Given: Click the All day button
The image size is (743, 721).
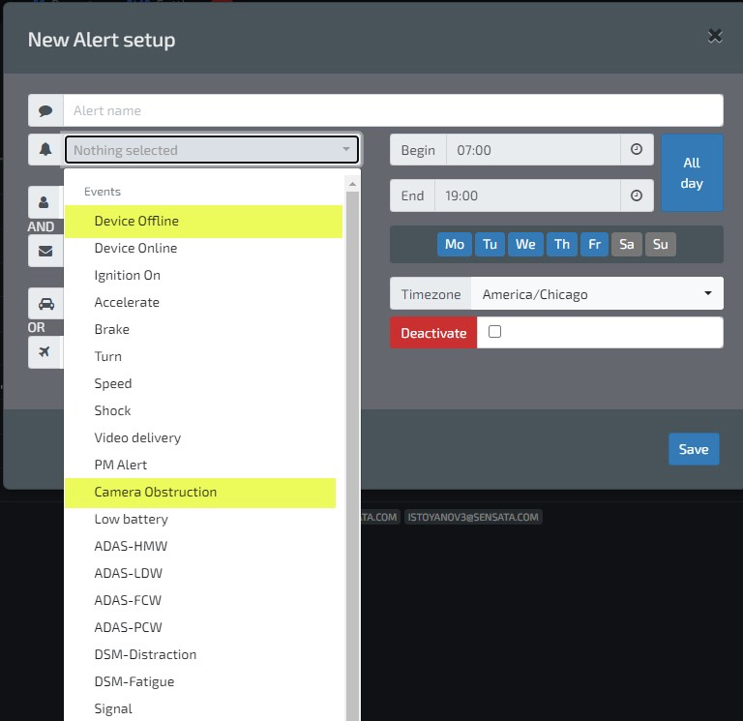Looking at the screenshot, I should [x=691, y=173].
